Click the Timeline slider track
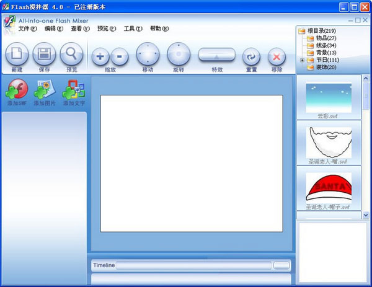 (193, 265)
